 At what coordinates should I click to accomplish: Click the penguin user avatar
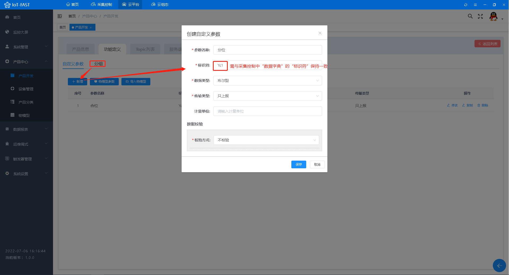(x=493, y=16)
